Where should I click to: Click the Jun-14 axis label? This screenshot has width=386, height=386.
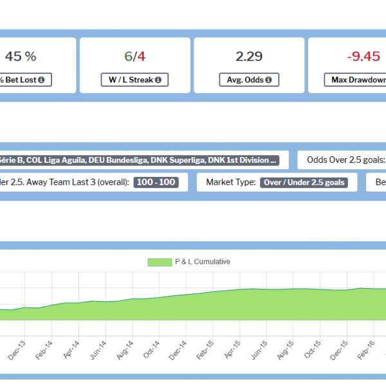click(98, 350)
